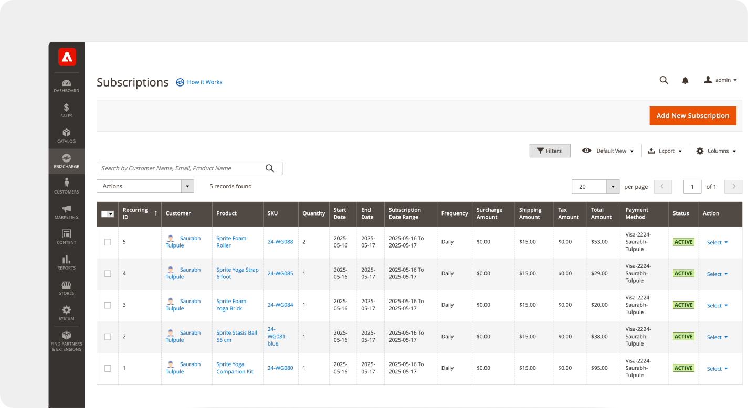
Task: Click the Start Date column header
Action: [343, 214]
